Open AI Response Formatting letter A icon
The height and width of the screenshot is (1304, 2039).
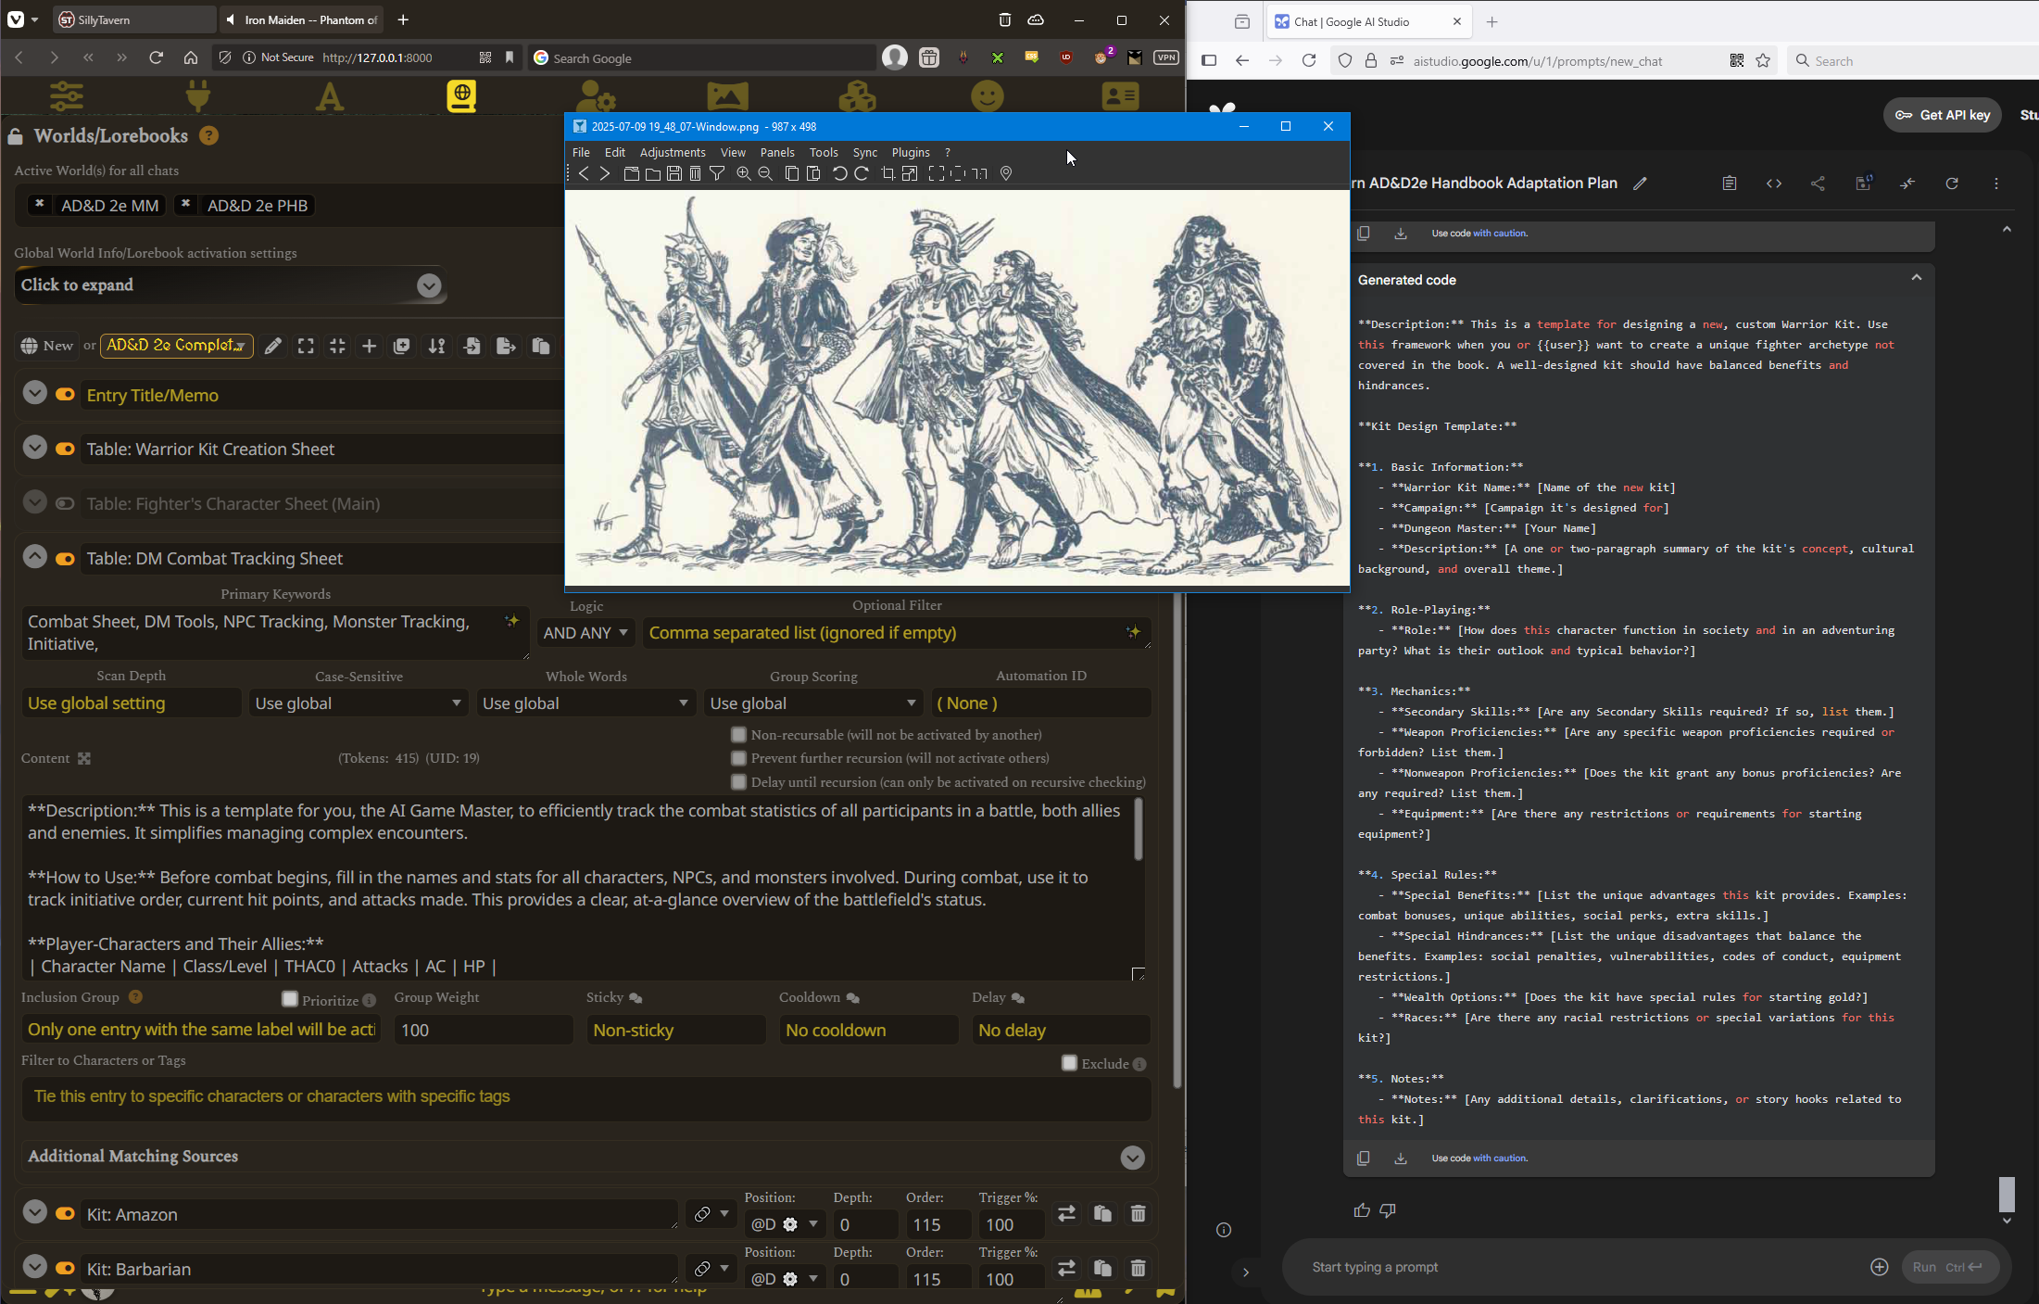(330, 96)
